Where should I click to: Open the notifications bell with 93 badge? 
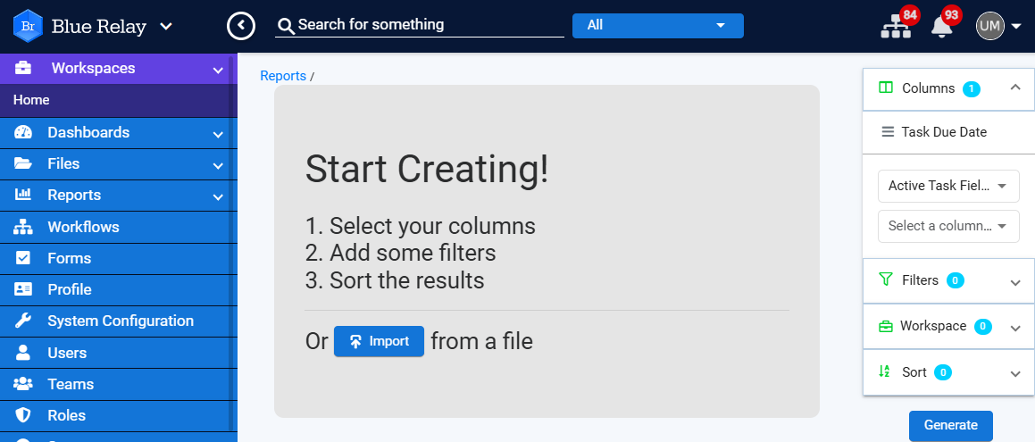click(x=941, y=27)
